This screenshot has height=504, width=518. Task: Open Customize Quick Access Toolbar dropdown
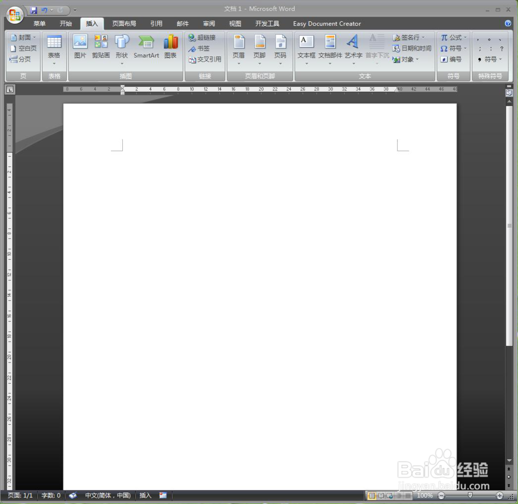(75, 10)
